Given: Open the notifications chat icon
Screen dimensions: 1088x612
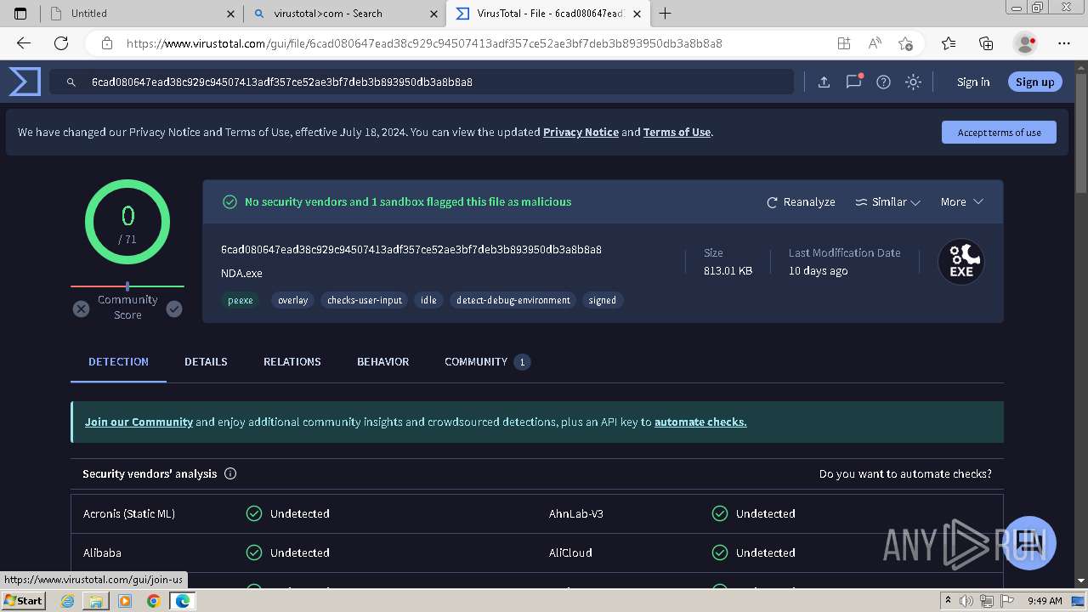Looking at the screenshot, I should click(x=854, y=82).
